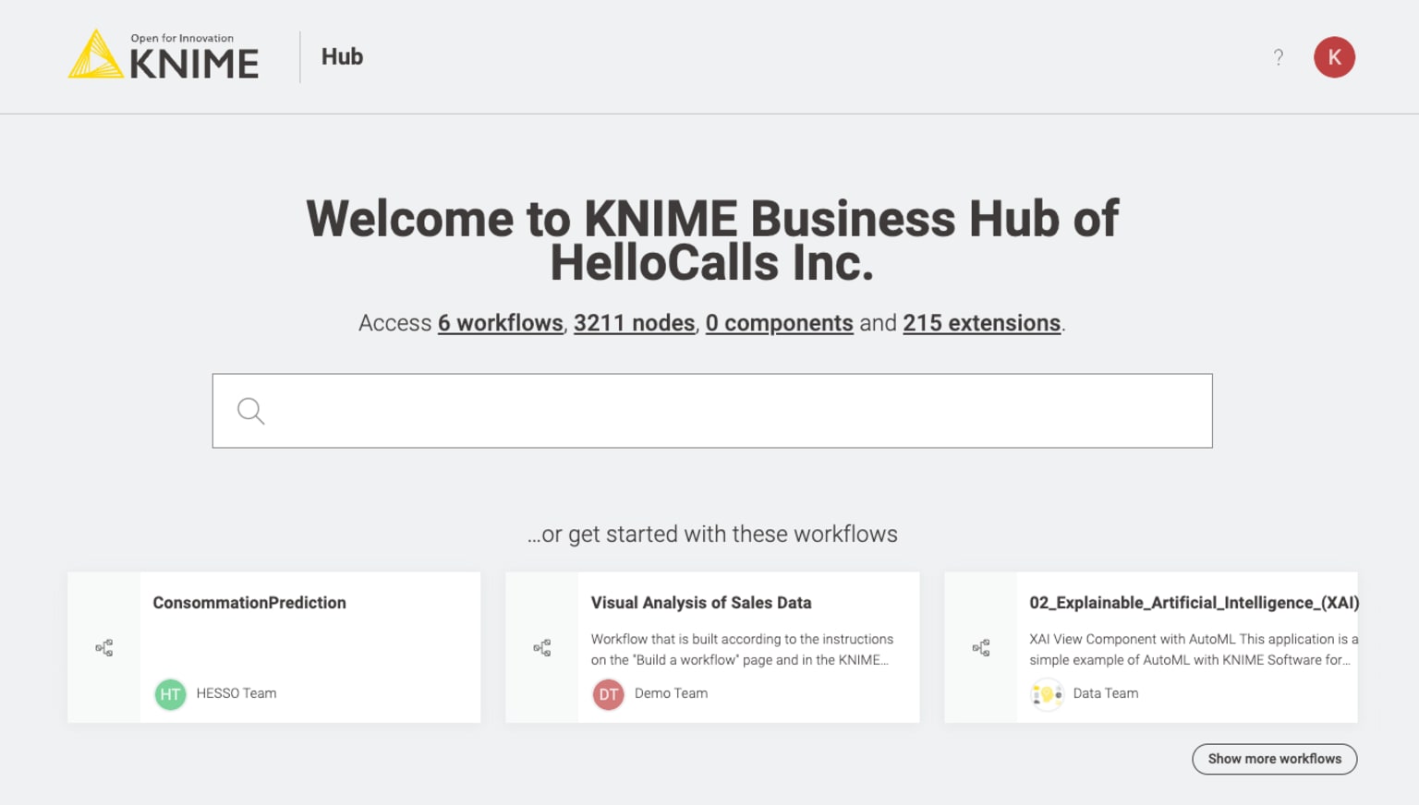Click '...or get started with these workflows' text
This screenshot has height=805, width=1419.
(x=712, y=535)
